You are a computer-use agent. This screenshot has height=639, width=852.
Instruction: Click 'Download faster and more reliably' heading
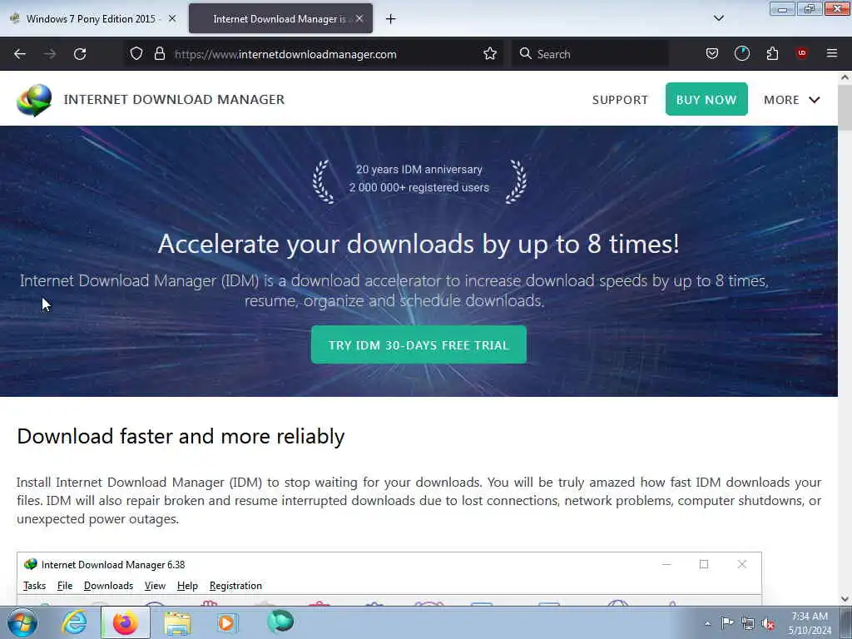click(x=181, y=436)
